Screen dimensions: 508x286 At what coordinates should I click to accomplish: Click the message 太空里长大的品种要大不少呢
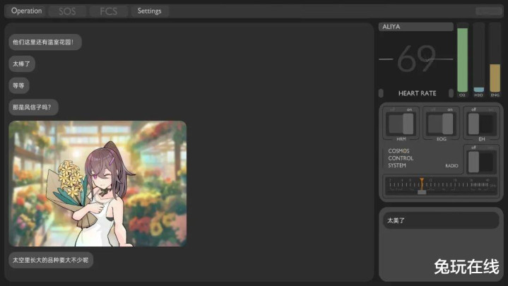pos(51,260)
